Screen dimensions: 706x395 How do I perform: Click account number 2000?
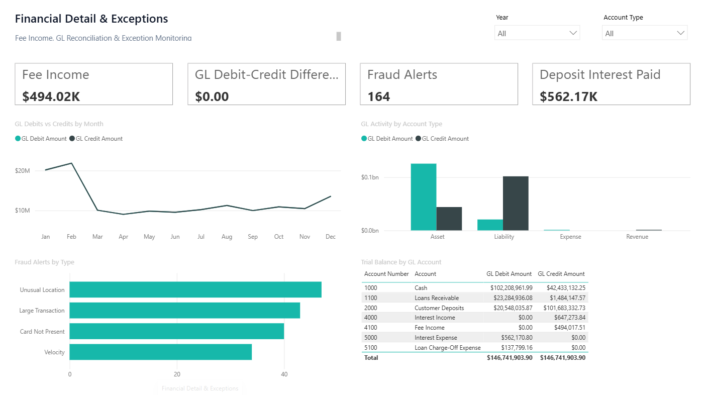click(x=370, y=308)
